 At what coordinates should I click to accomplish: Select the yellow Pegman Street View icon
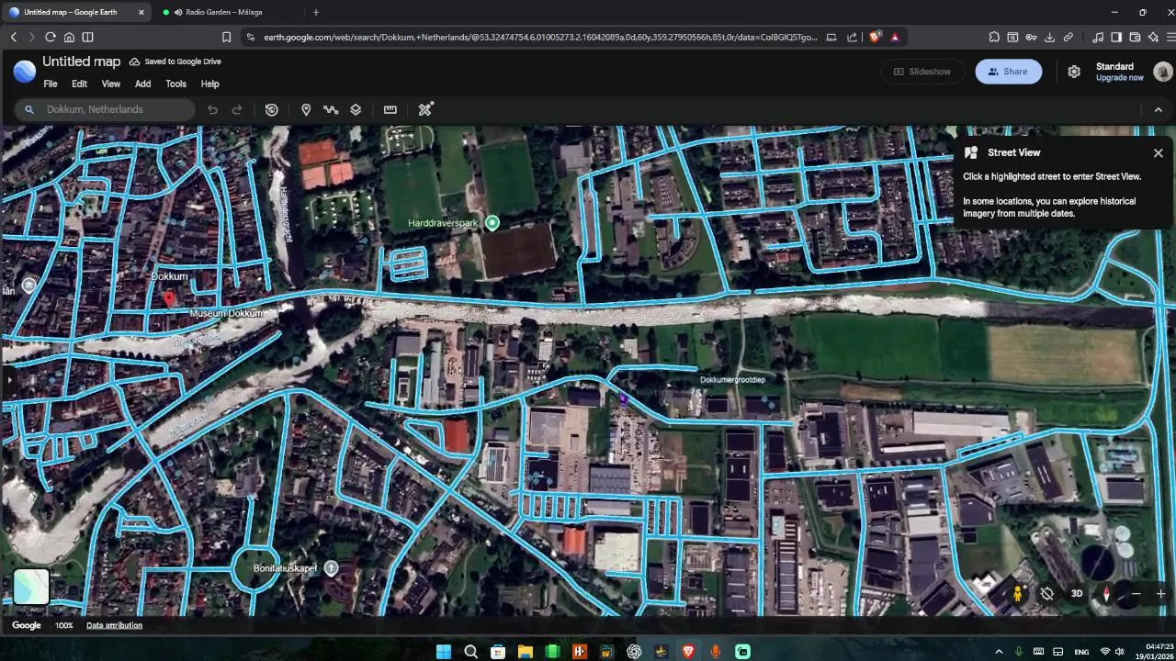click(1018, 593)
